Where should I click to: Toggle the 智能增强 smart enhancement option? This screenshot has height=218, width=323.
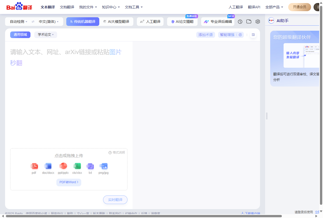click(227, 35)
